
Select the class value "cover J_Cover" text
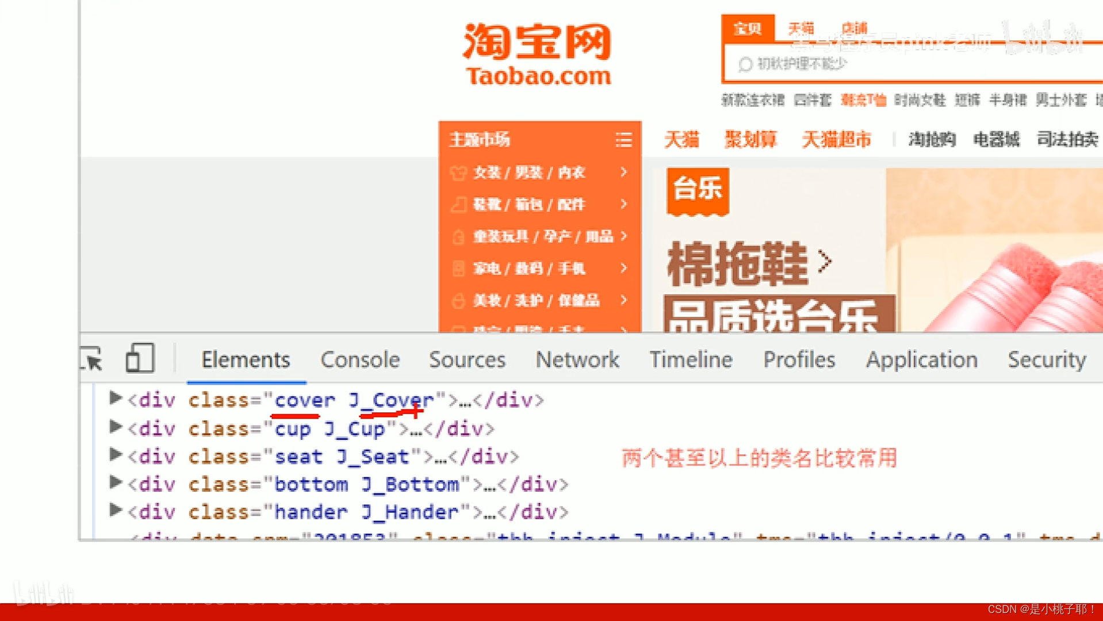354,400
